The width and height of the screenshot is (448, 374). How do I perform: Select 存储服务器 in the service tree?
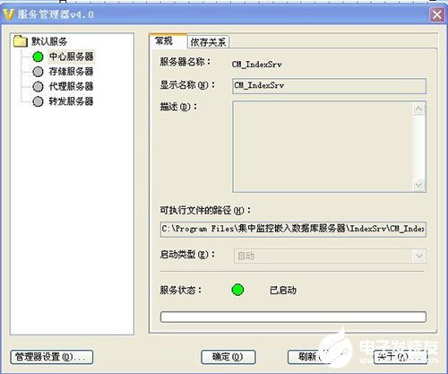[71, 72]
